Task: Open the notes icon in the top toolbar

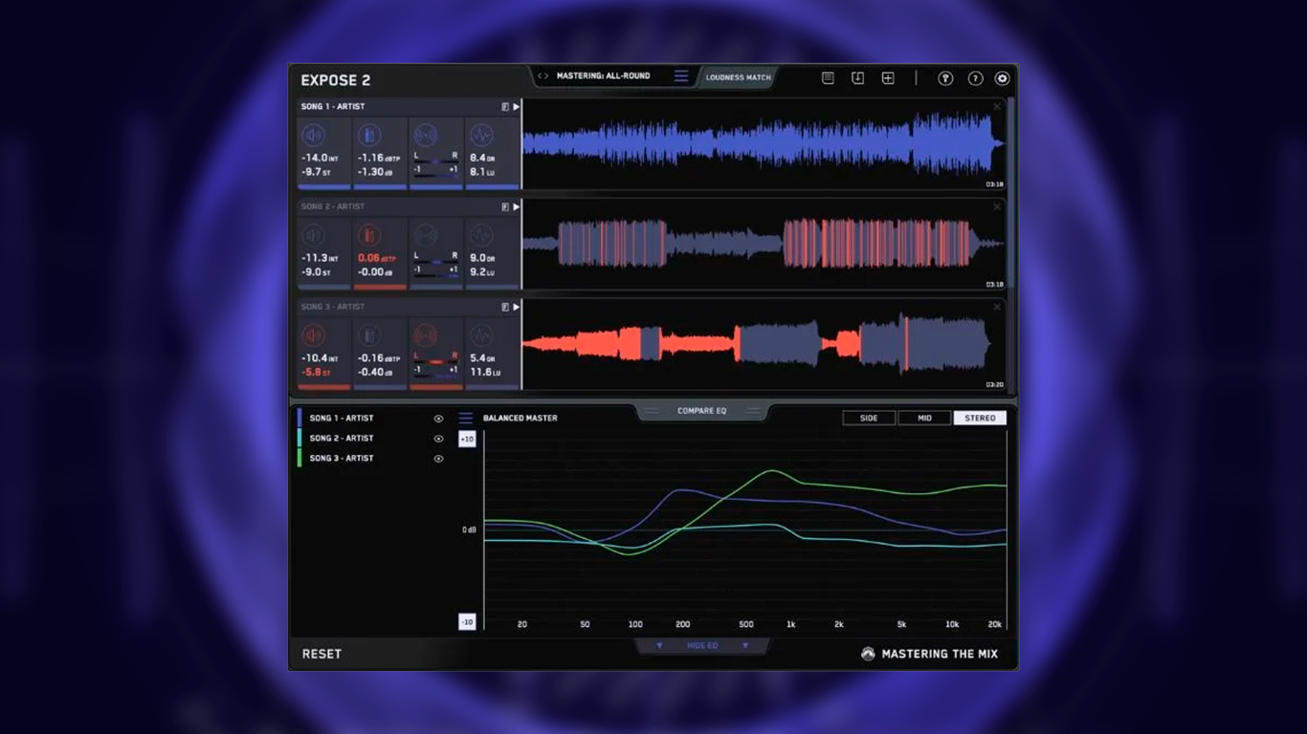Action: pyautogui.click(x=829, y=78)
